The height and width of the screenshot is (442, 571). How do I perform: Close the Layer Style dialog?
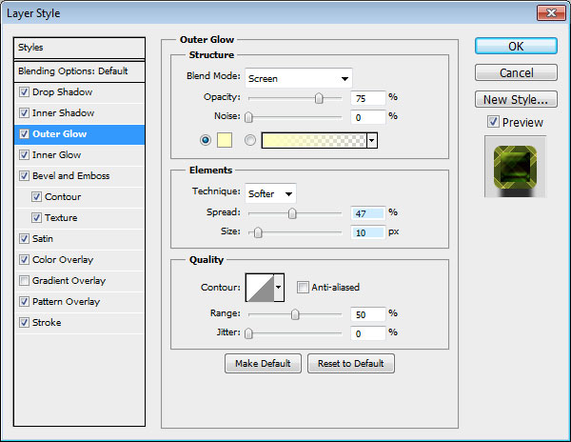click(549, 13)
